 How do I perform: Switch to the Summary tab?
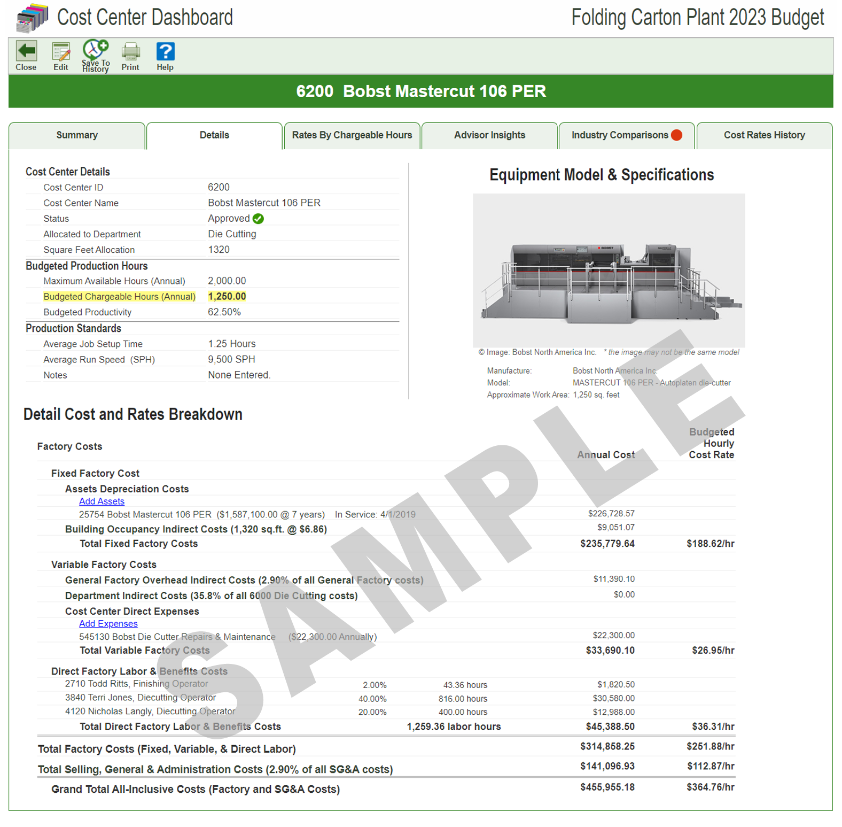coord(77,135)
